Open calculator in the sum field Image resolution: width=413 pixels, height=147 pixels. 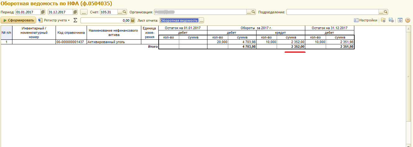coord(133,20)
